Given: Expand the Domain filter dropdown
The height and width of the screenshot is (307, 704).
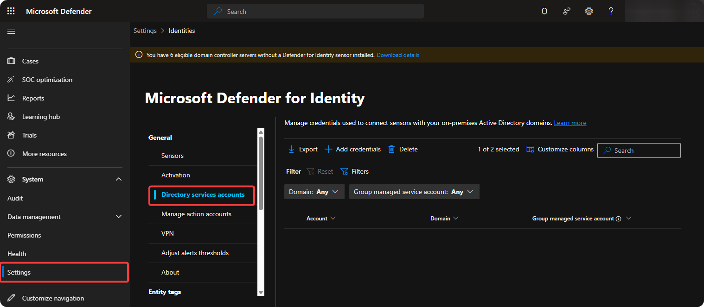Looking at the screenshot, I should click(x=314, y=192).
